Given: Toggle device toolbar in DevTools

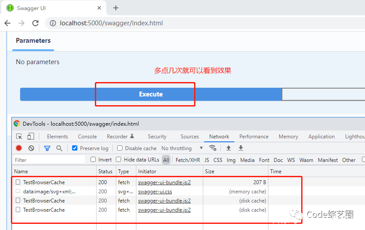Looking at the screenshot, I should (x=31, y=136).
